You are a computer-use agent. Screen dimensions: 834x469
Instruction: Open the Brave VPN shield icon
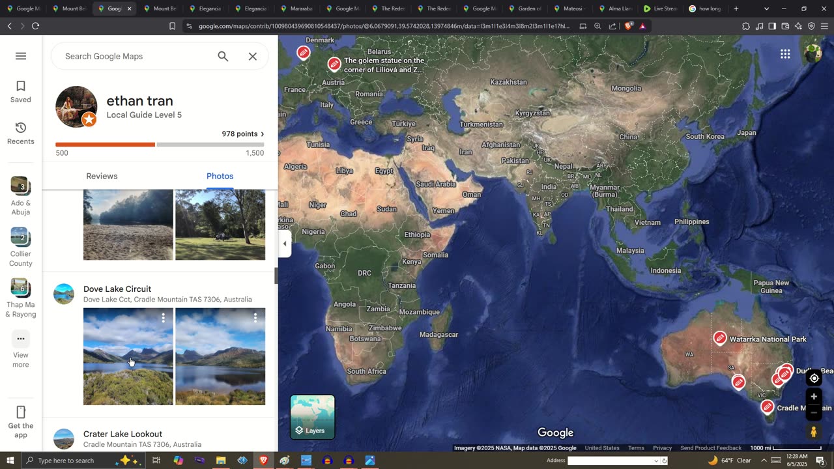(811, 26)
